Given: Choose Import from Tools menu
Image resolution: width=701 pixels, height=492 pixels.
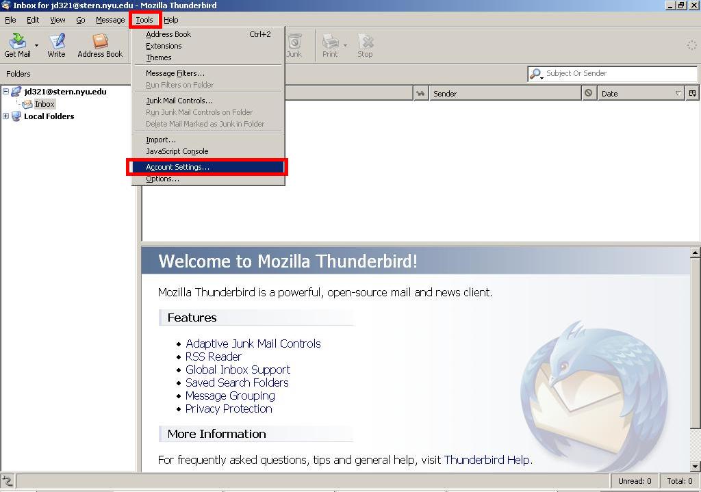Looking at the screenshot, I should (208, 140).
